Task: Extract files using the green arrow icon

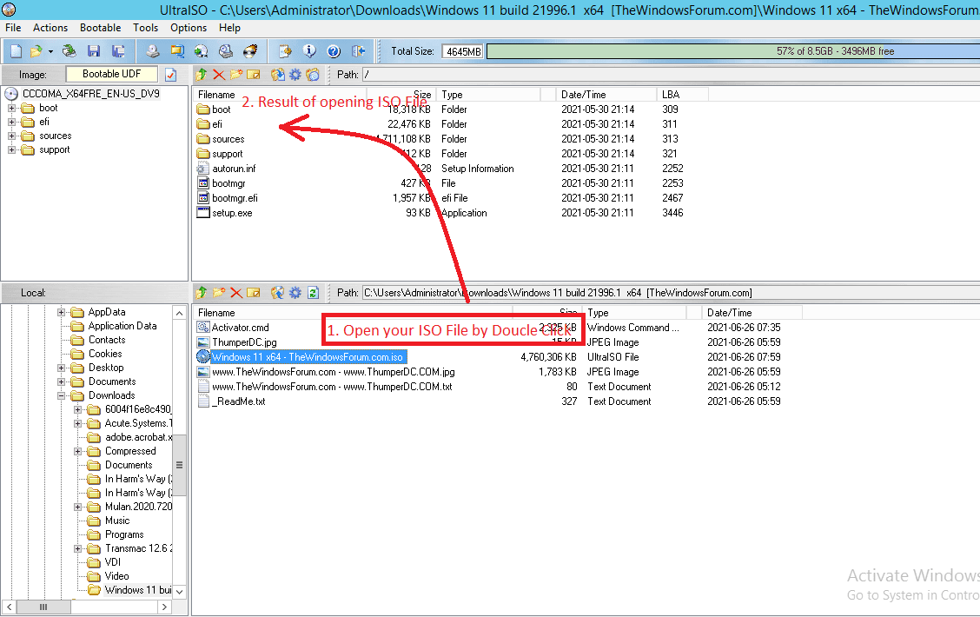Action: pyautogui.click(x=201, y=75)
